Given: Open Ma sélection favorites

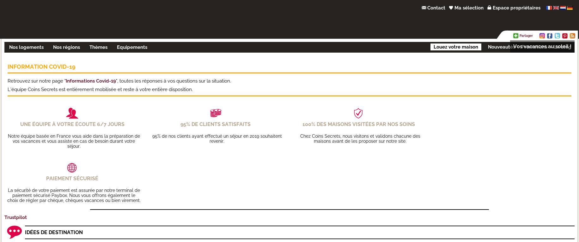Looking at the screenshot, I should (466, 8).
